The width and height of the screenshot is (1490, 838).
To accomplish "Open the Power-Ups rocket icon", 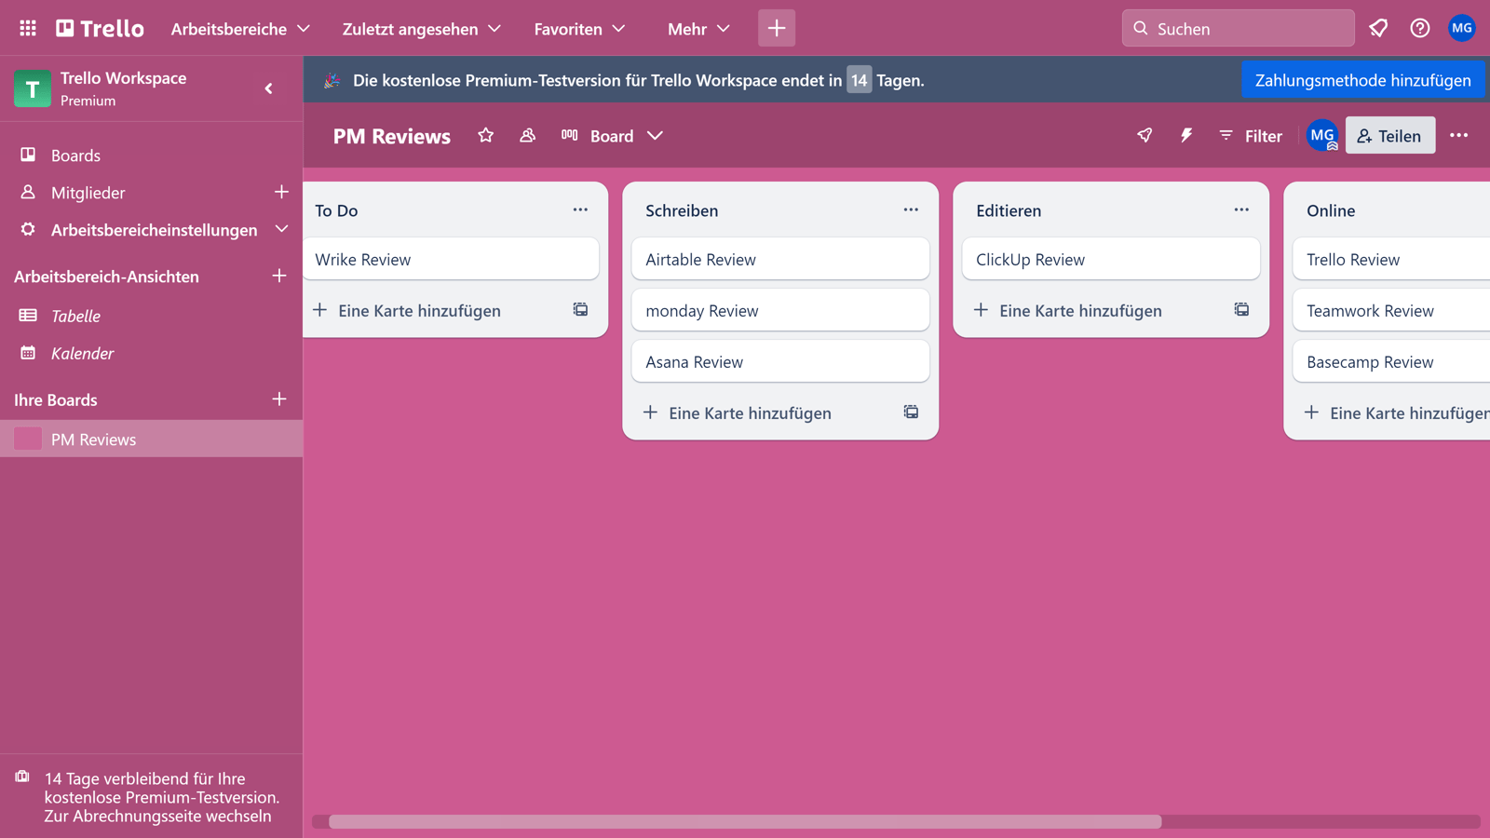I will click(x=1144, y=135).
